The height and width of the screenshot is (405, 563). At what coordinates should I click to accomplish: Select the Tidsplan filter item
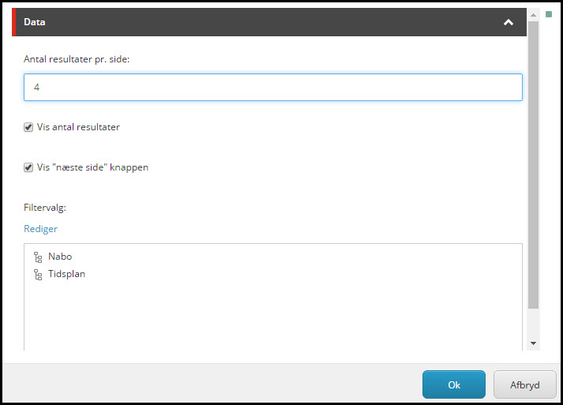click(66, 274)
